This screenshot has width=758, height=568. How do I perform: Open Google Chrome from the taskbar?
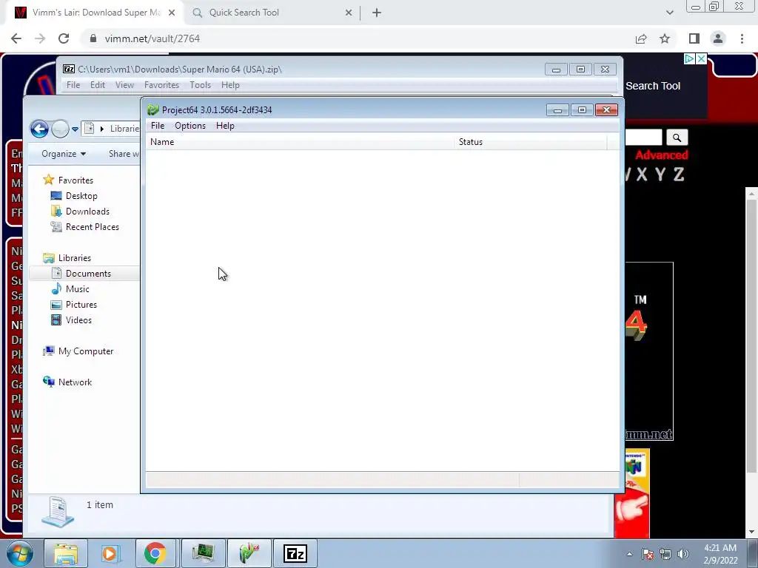tap(155, 553)
